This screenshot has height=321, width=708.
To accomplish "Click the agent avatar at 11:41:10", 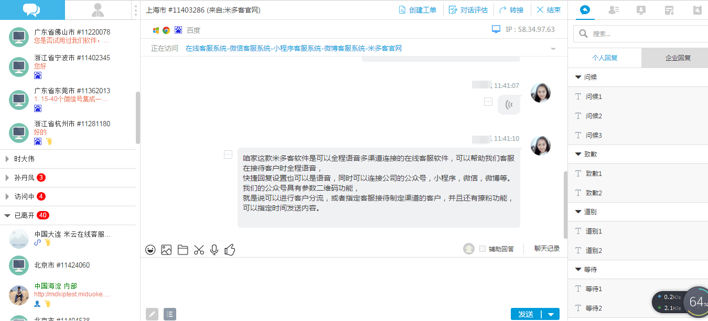I will 541,145.
